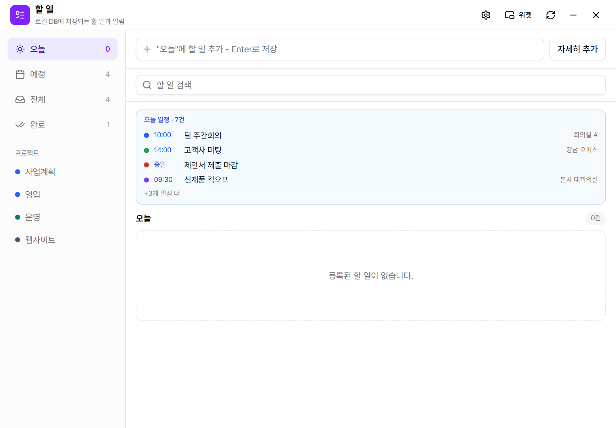The image size is (616, 428).
Task: Open the 예정 scheduled view
Action: [63, 74]
